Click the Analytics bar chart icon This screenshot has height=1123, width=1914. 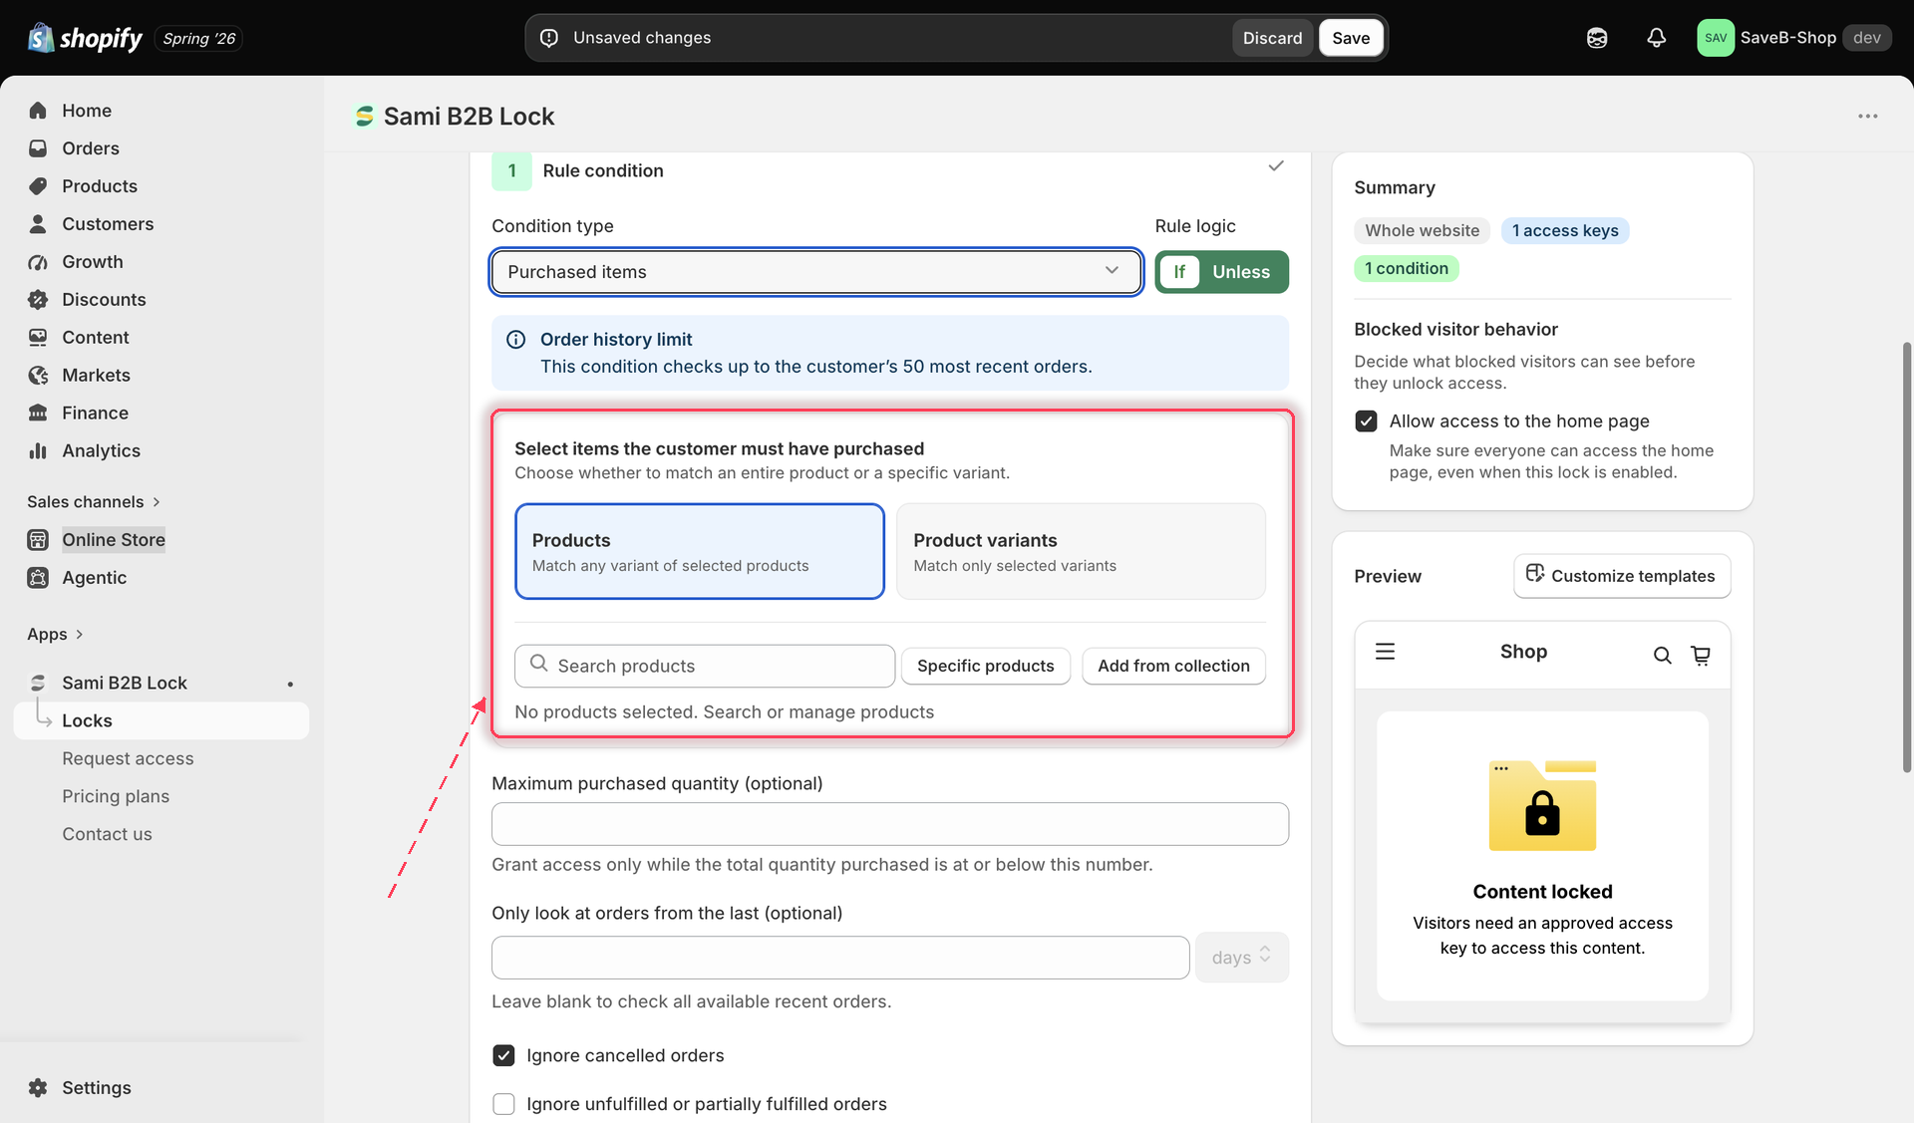click(x=38, y=451)
